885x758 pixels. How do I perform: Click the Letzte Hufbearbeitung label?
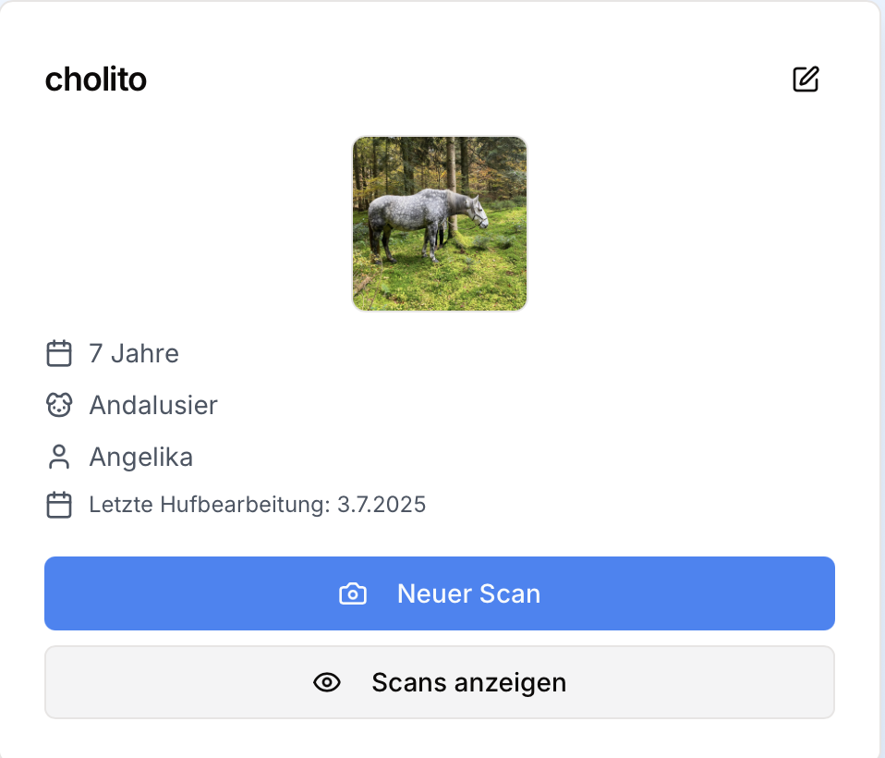coord(209,505)
